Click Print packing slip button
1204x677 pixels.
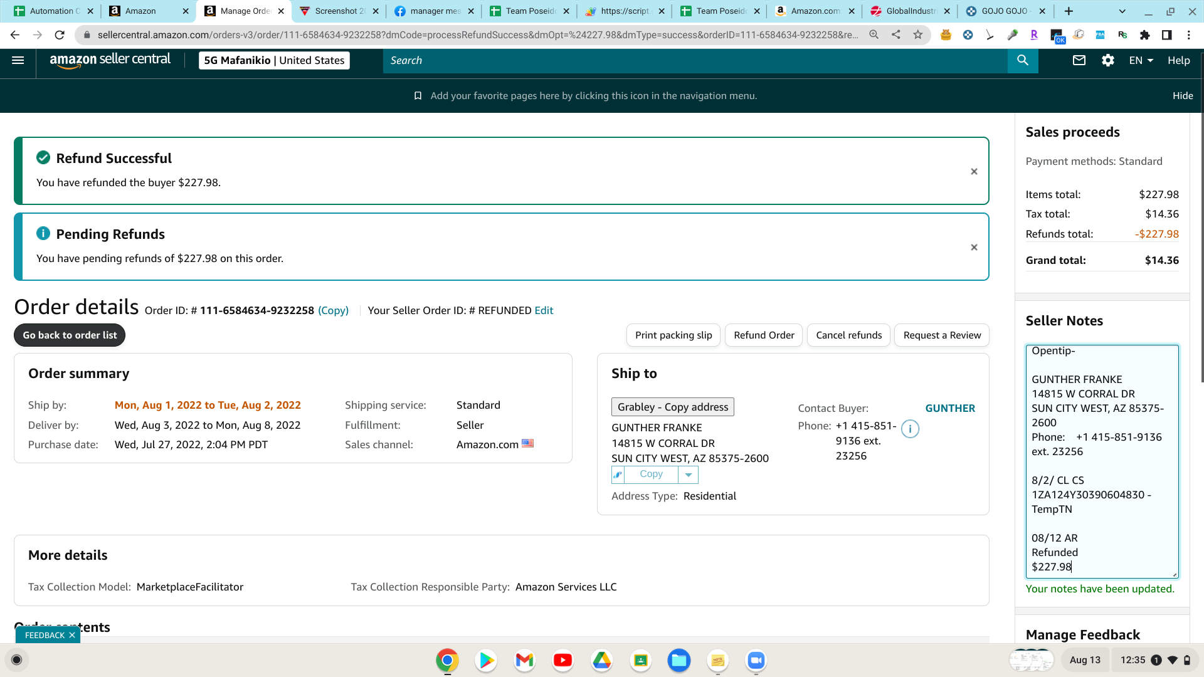pos(673,335)
